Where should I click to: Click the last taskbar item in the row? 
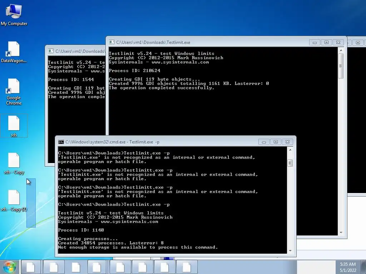tap(187, 267)
